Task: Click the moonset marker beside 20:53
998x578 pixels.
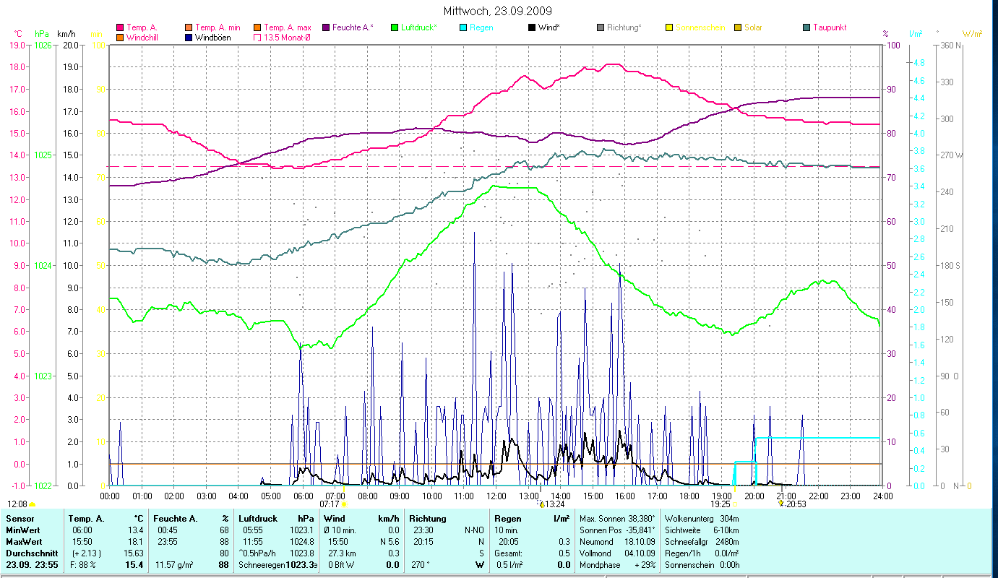Action: tap(780, 504)
